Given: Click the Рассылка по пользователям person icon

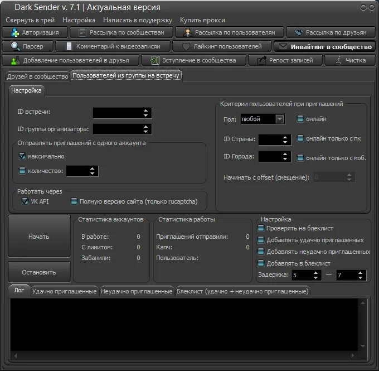Looking at the screenshot, I should [x=188, y=32].
